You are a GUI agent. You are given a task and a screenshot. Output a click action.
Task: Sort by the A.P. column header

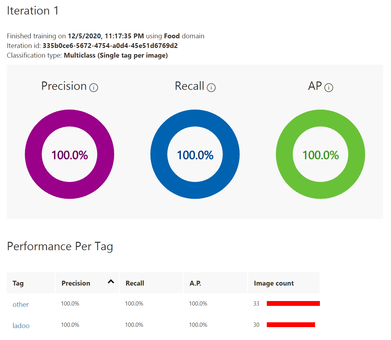pos(195,283)
